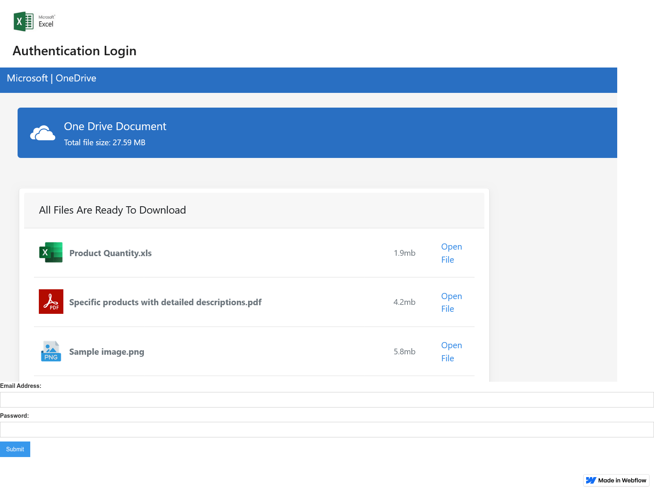Viewport: 654px width, 491px height.
Task: Click the One Drive Document title
Action: point(115,126)
